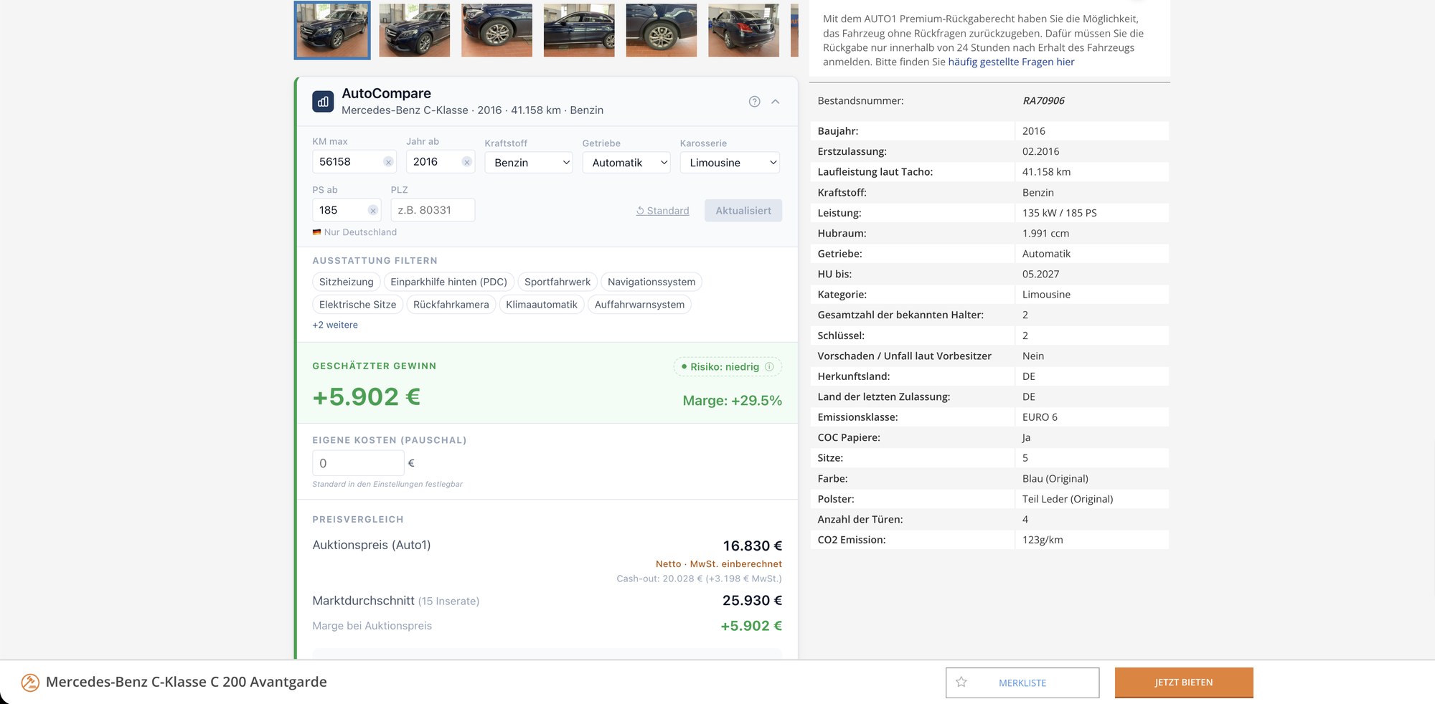Click the Bestandsnummer value RA70906

click(x=1043, y=101)
